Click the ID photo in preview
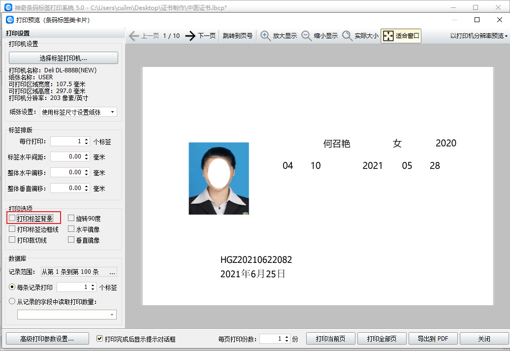This screenshot has width=510, height=351. click(219, 178)
